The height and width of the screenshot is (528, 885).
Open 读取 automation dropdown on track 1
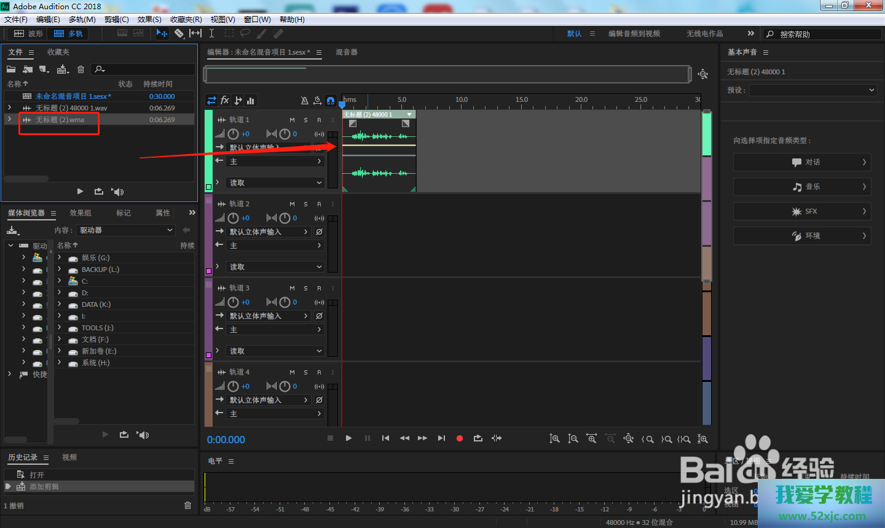(275, 183)
